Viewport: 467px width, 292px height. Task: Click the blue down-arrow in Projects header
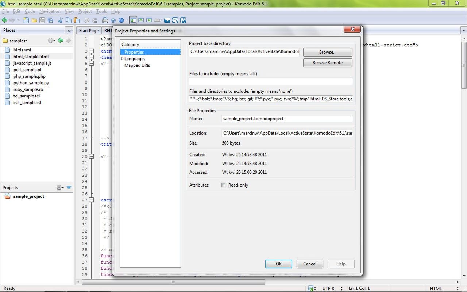coord(69,188)
